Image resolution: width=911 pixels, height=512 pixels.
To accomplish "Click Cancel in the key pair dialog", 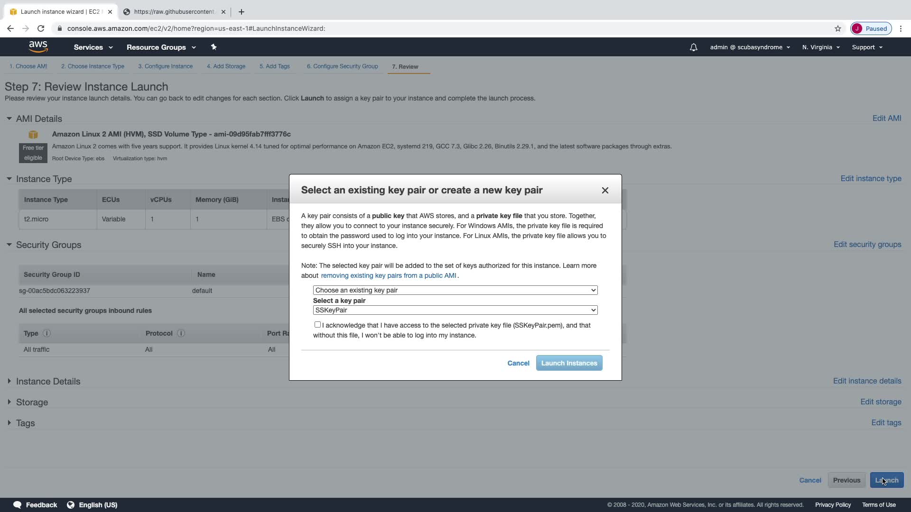I will tap(518, 363).
